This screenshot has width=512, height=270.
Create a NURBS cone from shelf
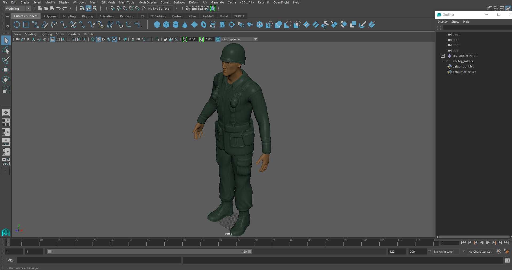(x=185, y=25)
